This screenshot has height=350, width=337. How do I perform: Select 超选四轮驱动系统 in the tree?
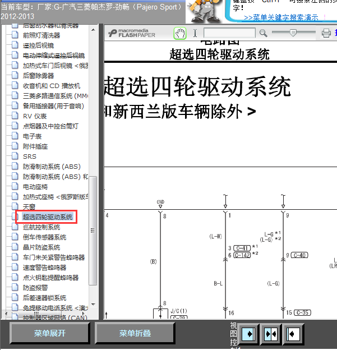[x=48, y=217]
